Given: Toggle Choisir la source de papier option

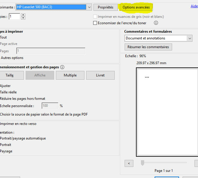Looking at the screenshot, I should 44,114.
